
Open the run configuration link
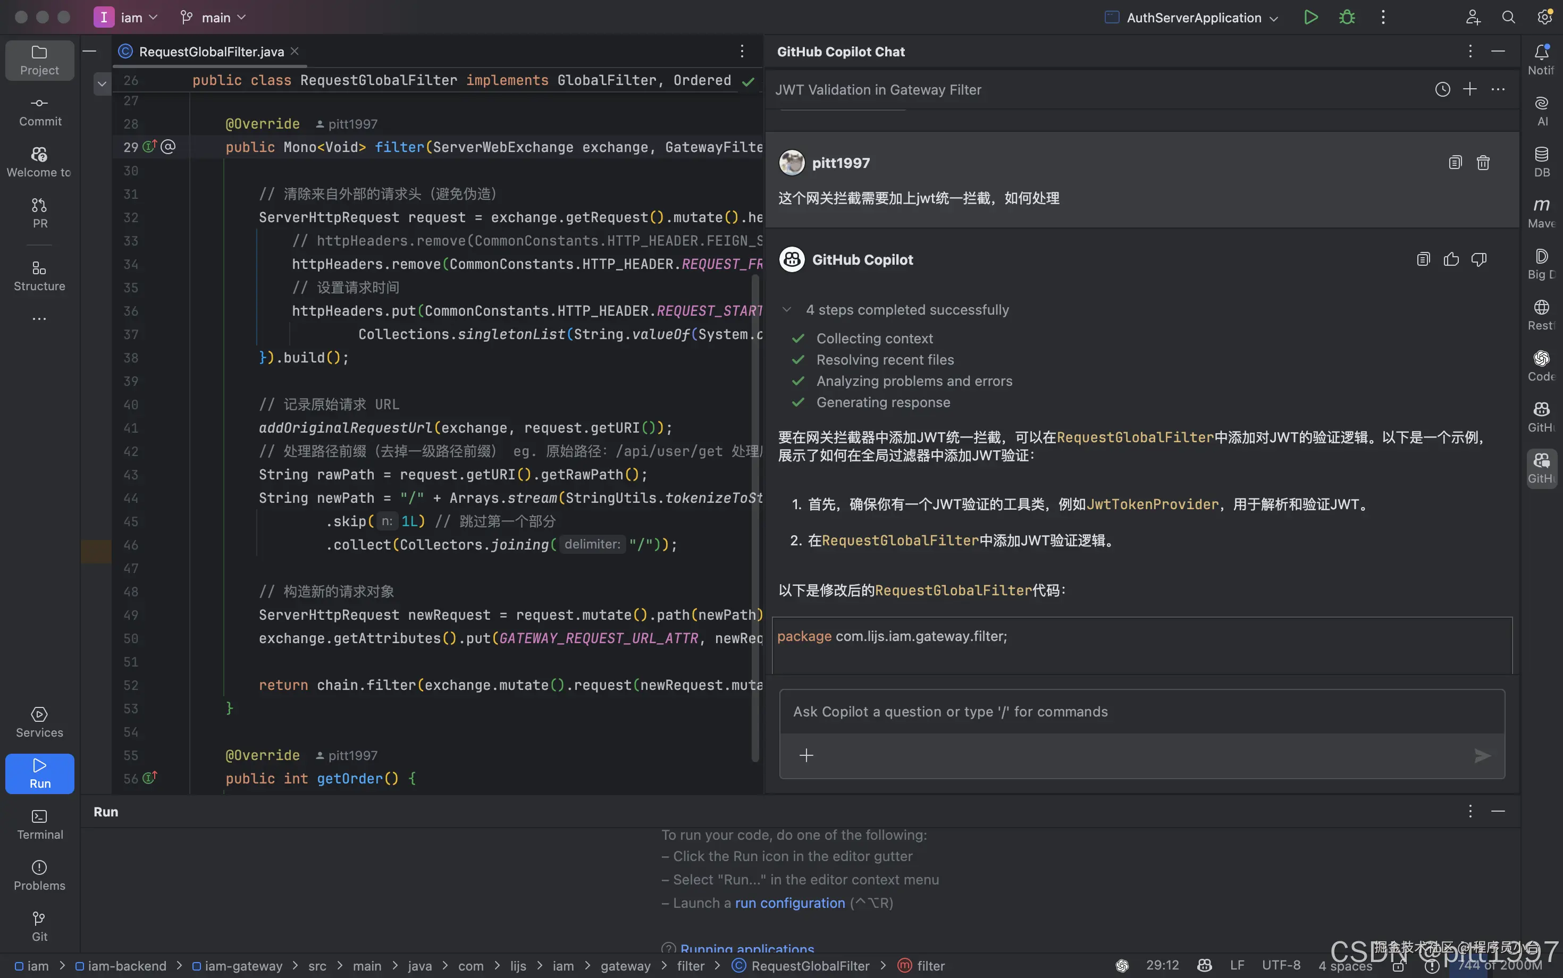[x=789, y=903]
